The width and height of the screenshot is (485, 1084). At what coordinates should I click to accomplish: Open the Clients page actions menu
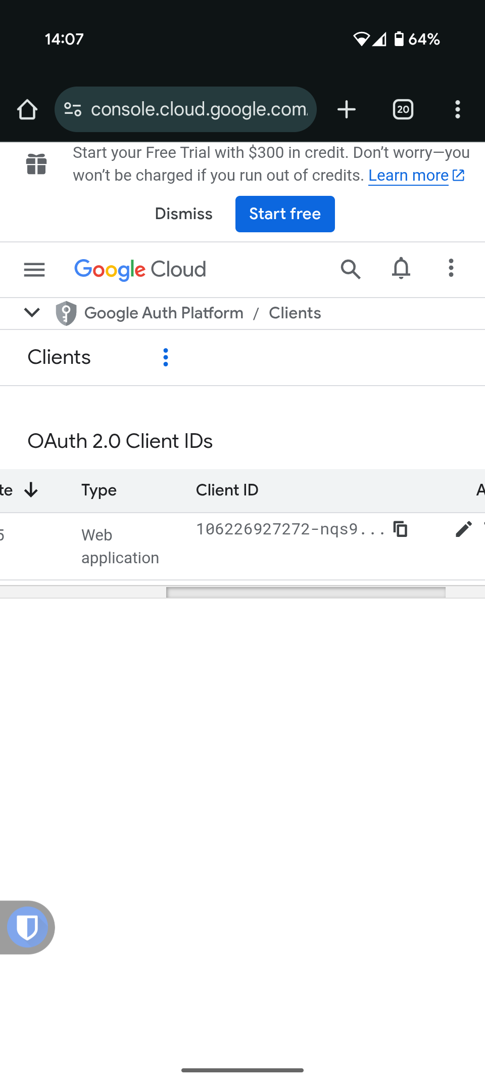[x=166, y=357]
